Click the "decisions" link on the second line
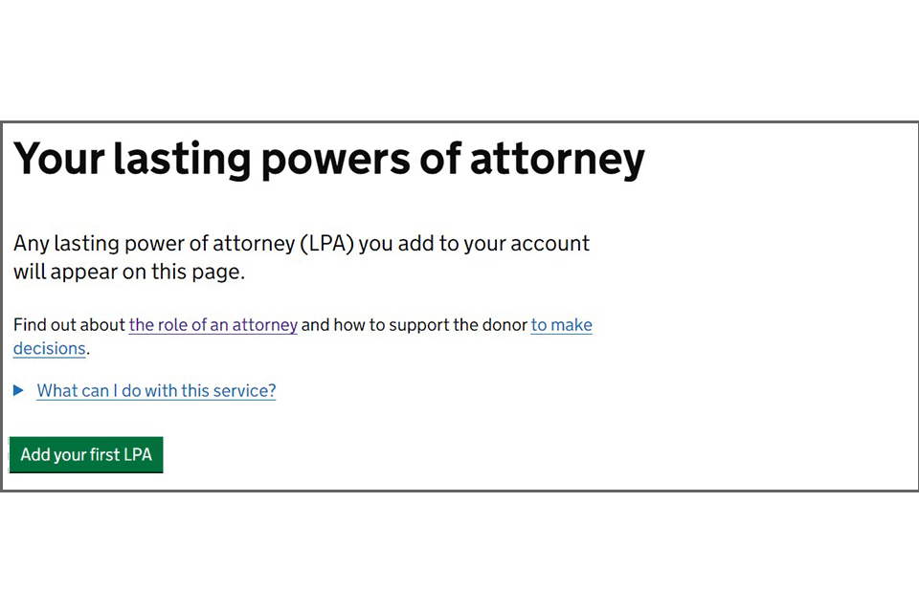The height and width of the screenshot is (612, 919). click(x=50, y=349)
